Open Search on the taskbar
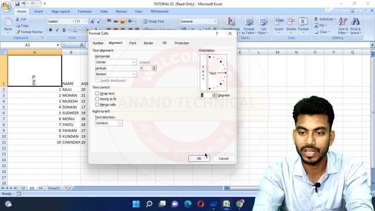This screenshot has height=211, width=375. pyautogui.click(x=149, y=204)
